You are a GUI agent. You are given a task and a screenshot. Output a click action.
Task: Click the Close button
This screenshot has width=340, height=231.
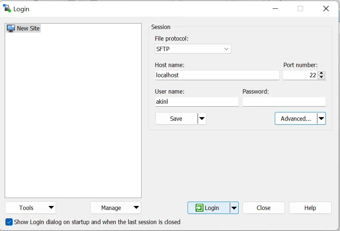click(264, 208)
